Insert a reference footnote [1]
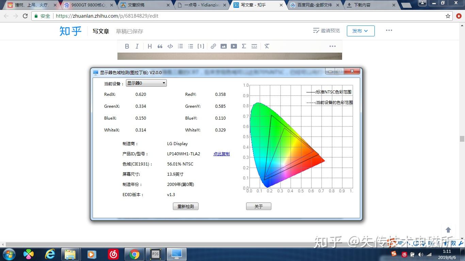This screenshot has width=465, height=261. (201, 46)
